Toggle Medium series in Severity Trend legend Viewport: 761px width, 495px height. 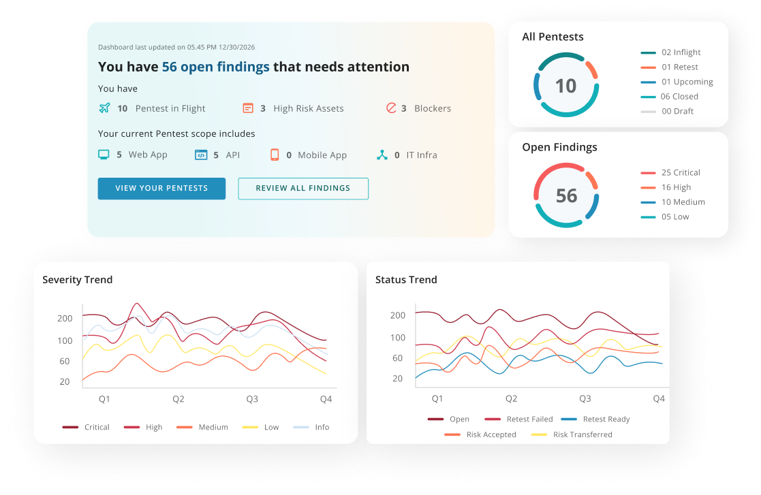point(202,427)
